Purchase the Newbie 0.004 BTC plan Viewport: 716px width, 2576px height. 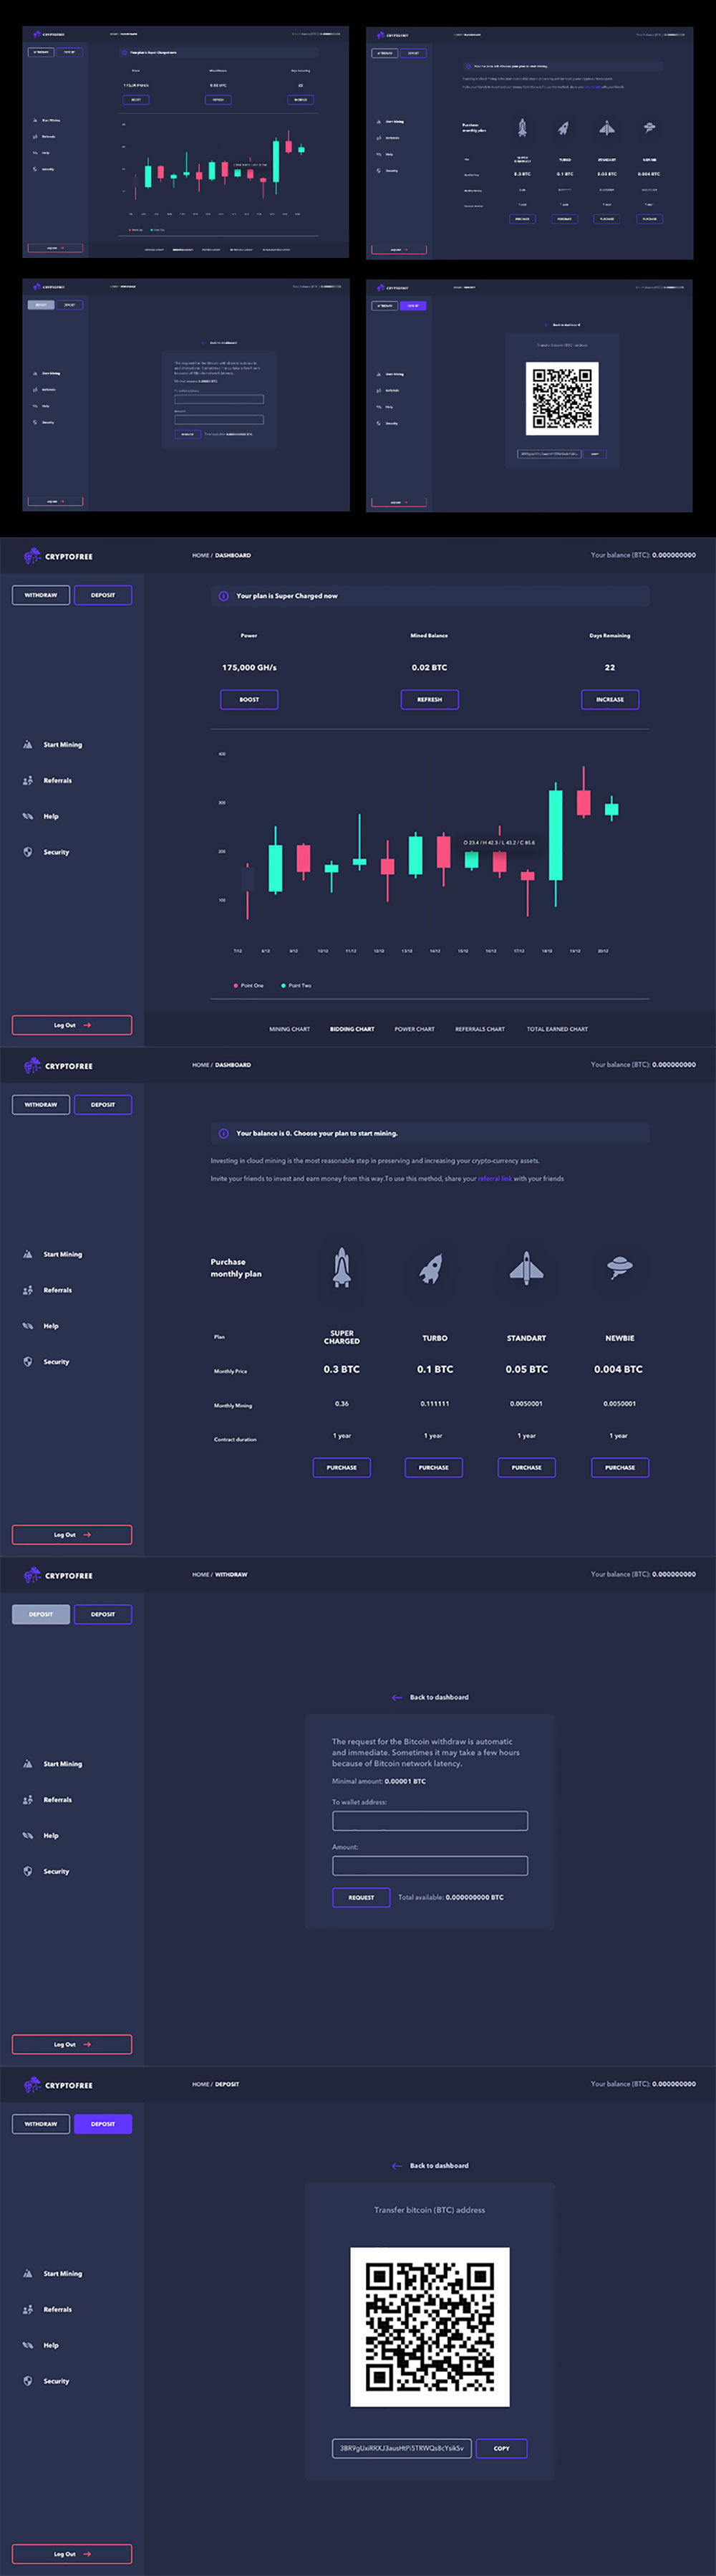click(x=620, y=1467)
